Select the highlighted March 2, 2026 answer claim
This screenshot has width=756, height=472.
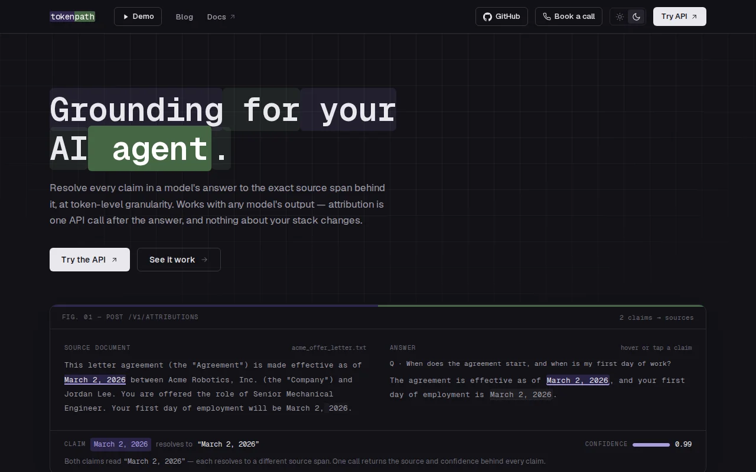click(x=578, y=381)
